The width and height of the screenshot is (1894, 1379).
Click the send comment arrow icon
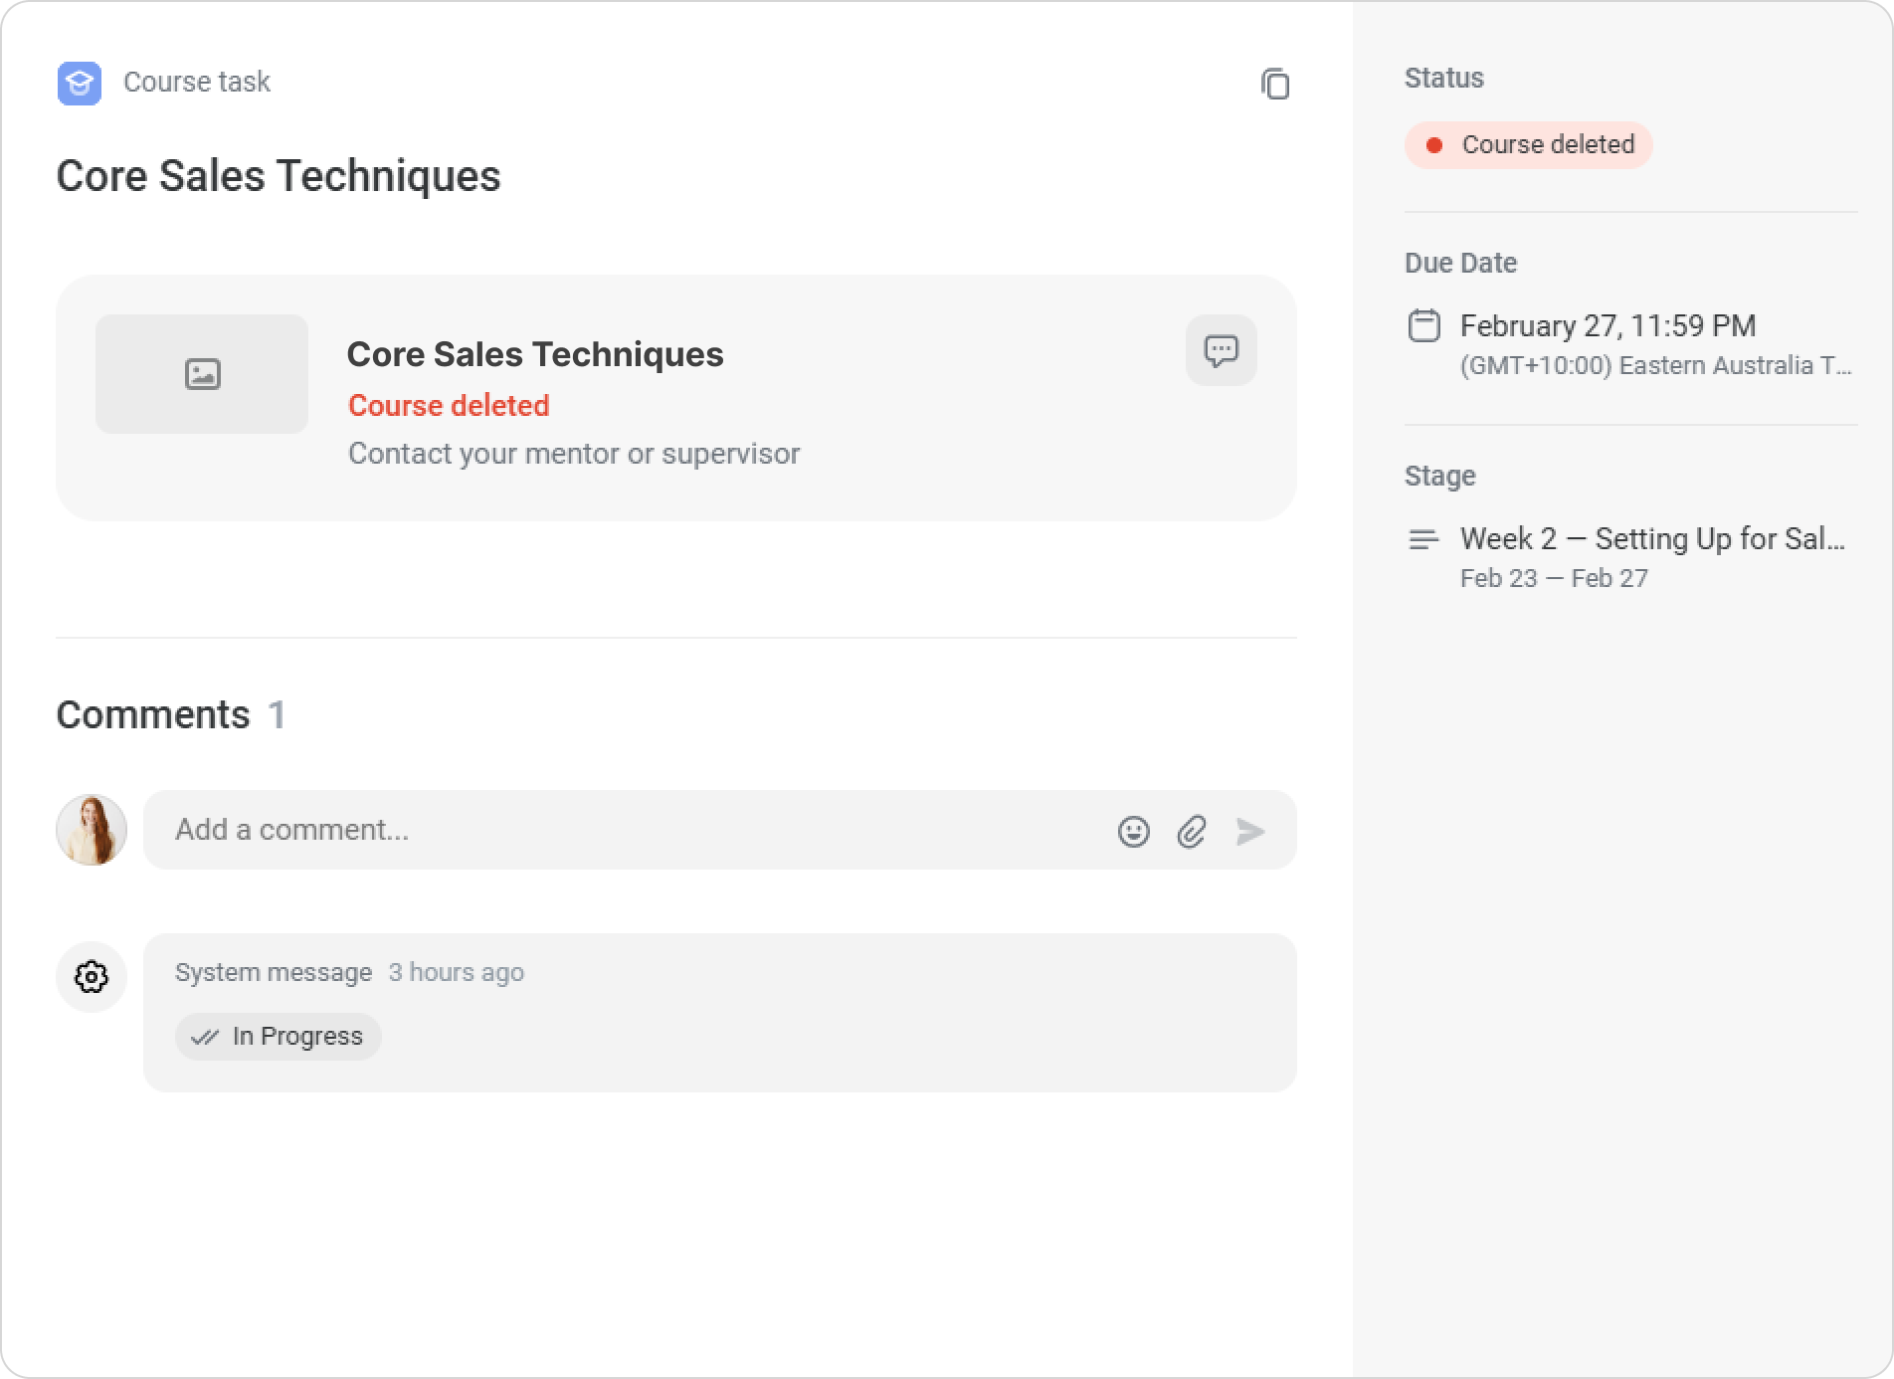[x=1249, y=831]
